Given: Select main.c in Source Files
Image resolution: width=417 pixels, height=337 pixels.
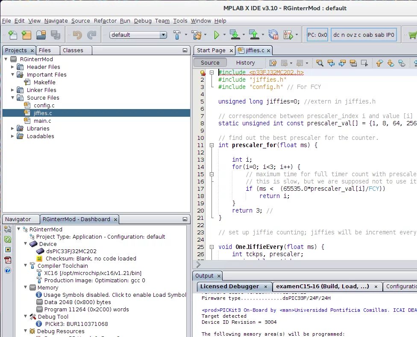Looking at the screenshot, I should [x=42, y=121].
